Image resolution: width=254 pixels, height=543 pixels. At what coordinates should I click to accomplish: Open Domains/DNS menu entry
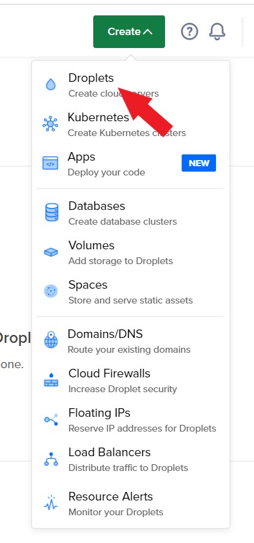131,341
